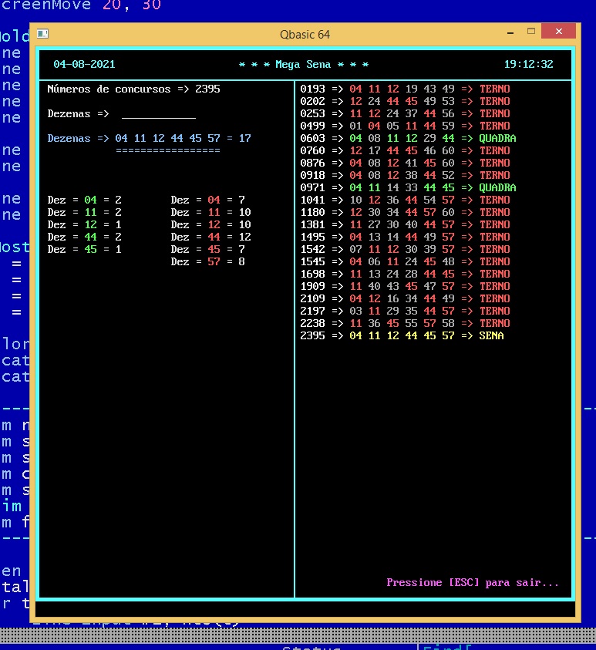Click the 'Números de concursos' line
The image size is (596, 650).
point(133,89)
